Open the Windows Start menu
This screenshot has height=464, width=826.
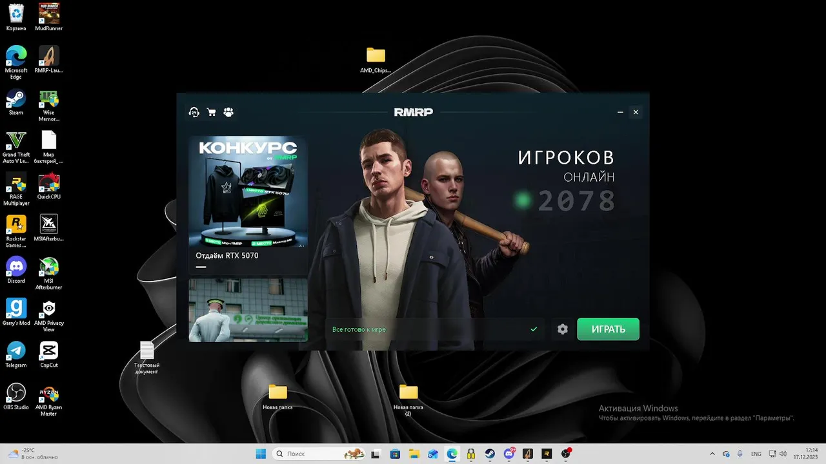point(261,454)
